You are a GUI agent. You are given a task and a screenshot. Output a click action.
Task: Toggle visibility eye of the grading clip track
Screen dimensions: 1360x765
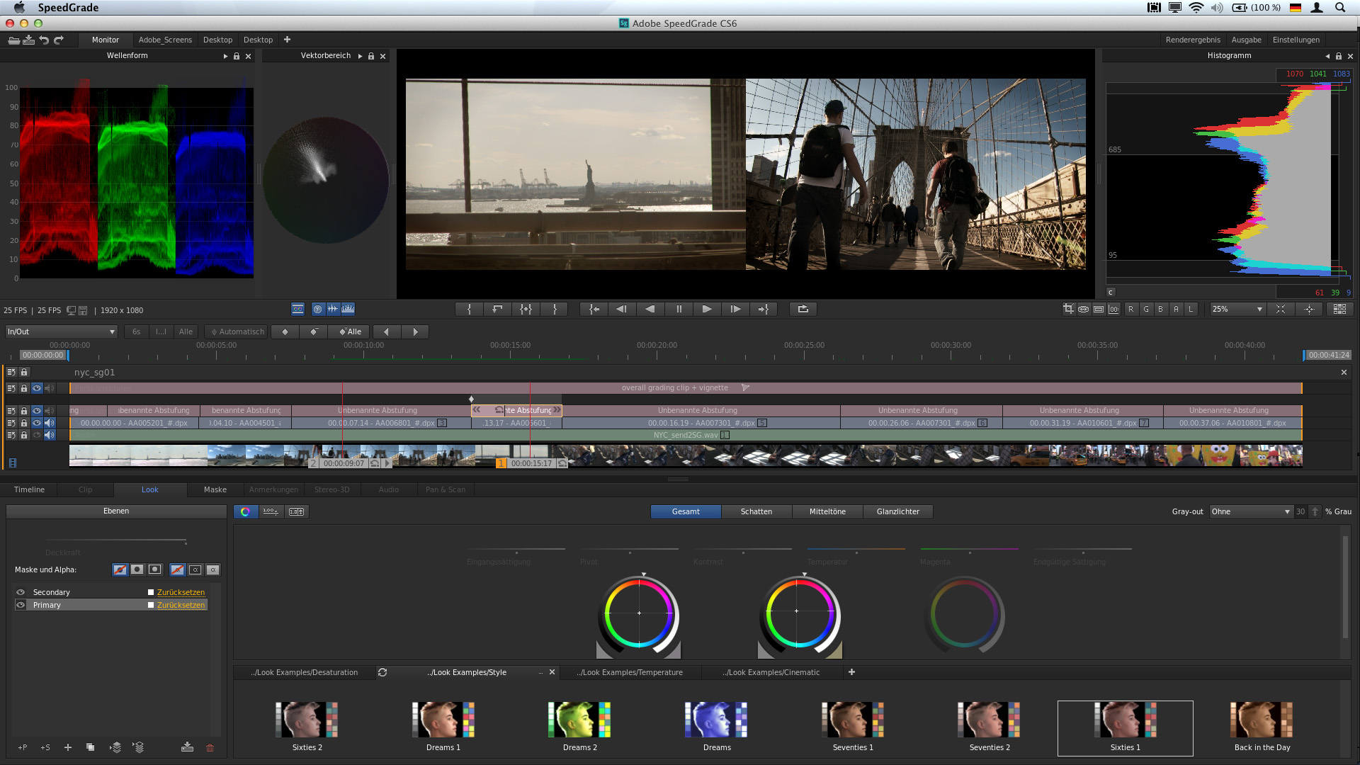click(37, 388)
